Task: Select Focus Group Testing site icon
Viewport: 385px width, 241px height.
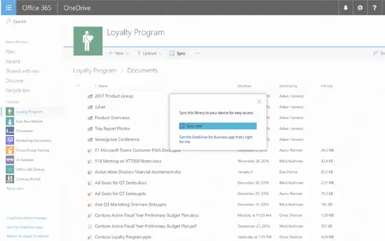Action: (x=10, y=150)
